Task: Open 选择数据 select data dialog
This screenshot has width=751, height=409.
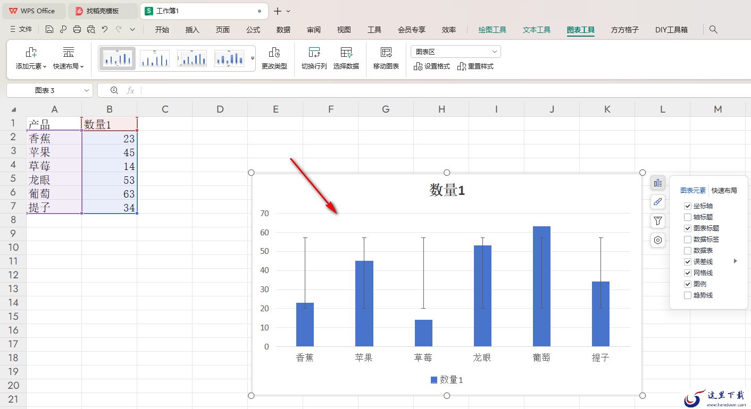Action: point(346,58)
